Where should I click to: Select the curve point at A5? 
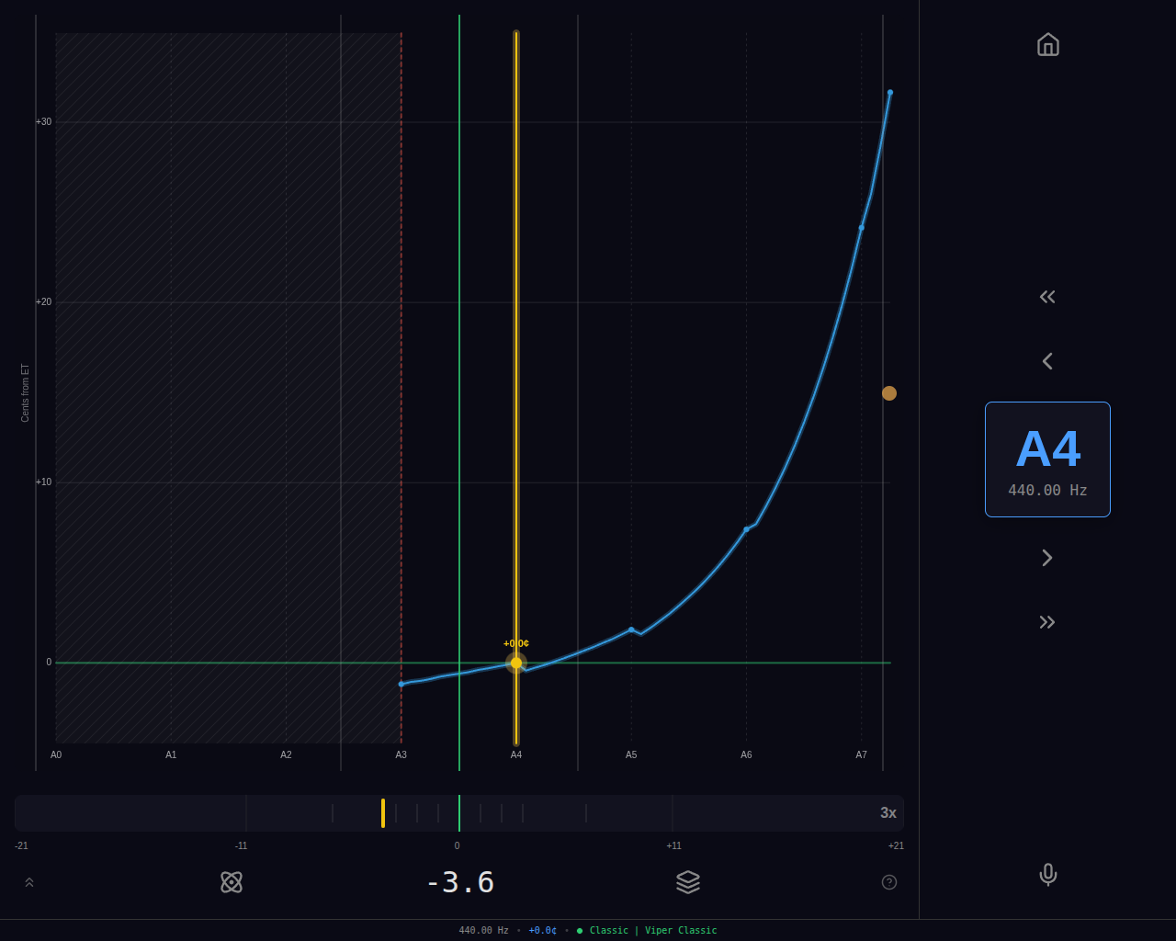pyautogui.click(x=631, y=629)
